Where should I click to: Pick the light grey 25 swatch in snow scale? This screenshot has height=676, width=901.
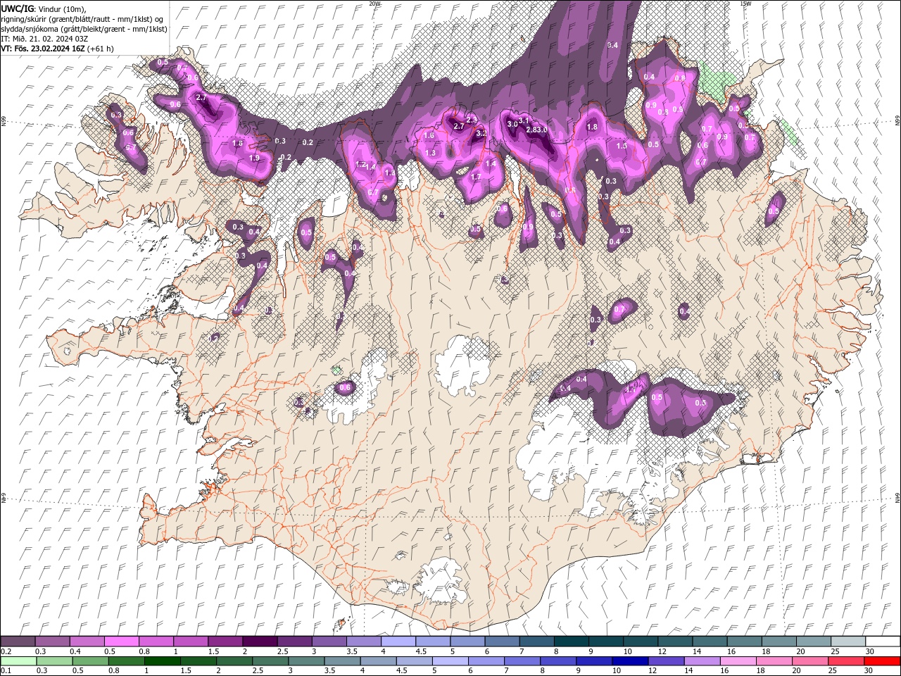point(848,641)
